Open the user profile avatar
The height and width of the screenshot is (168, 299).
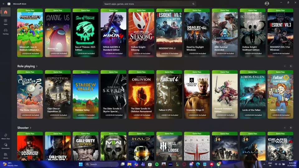(x=267, y=4)
